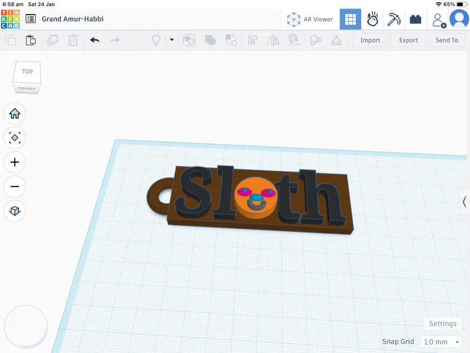Zoom in with the plus button

[15, 162]
